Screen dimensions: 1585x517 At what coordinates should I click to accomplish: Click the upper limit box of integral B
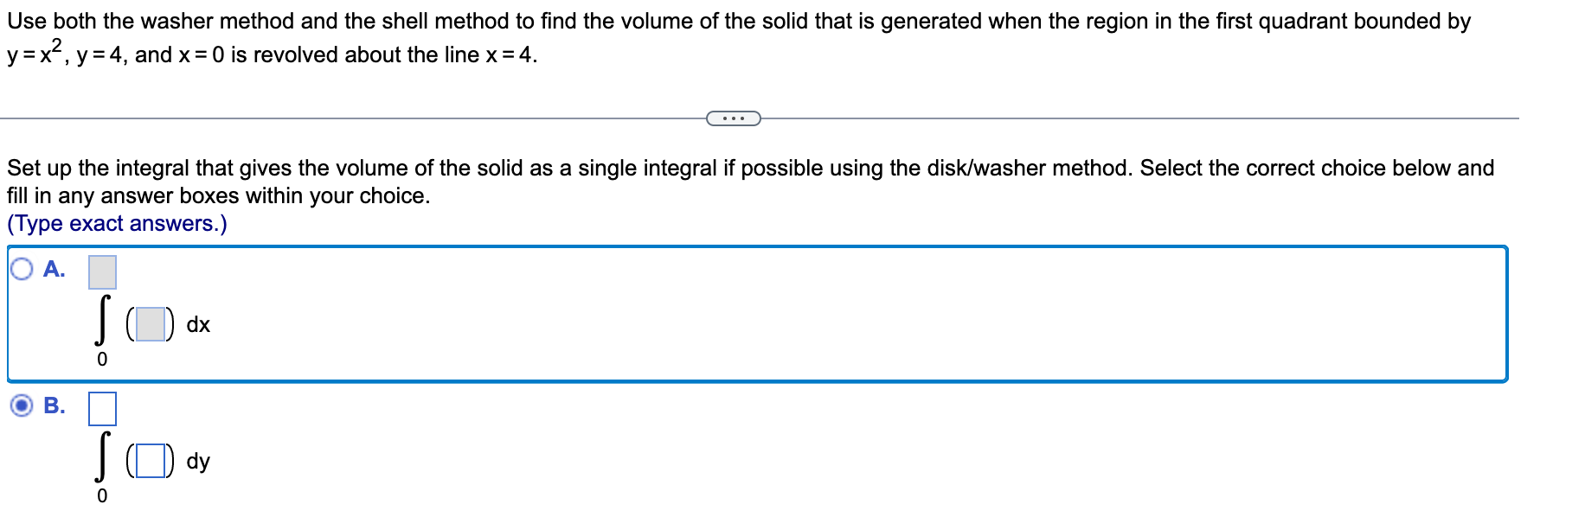point(101,409)
